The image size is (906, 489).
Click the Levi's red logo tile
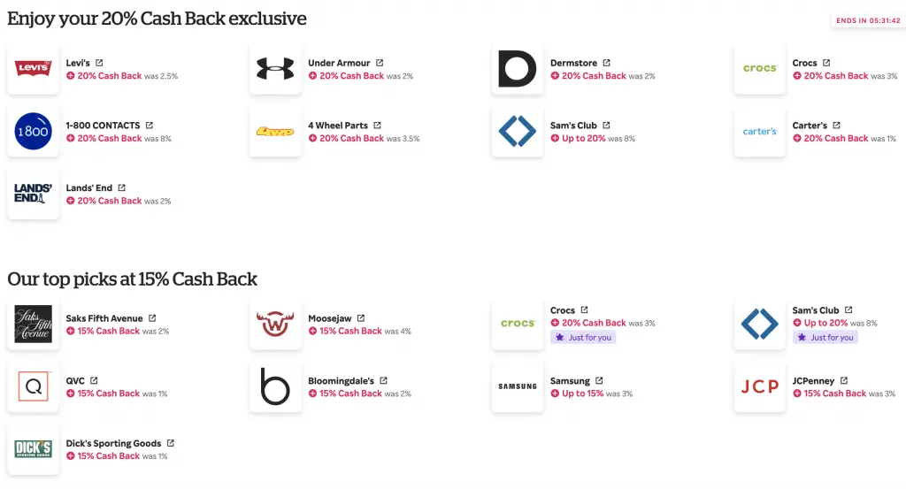[x=33, y=69]
